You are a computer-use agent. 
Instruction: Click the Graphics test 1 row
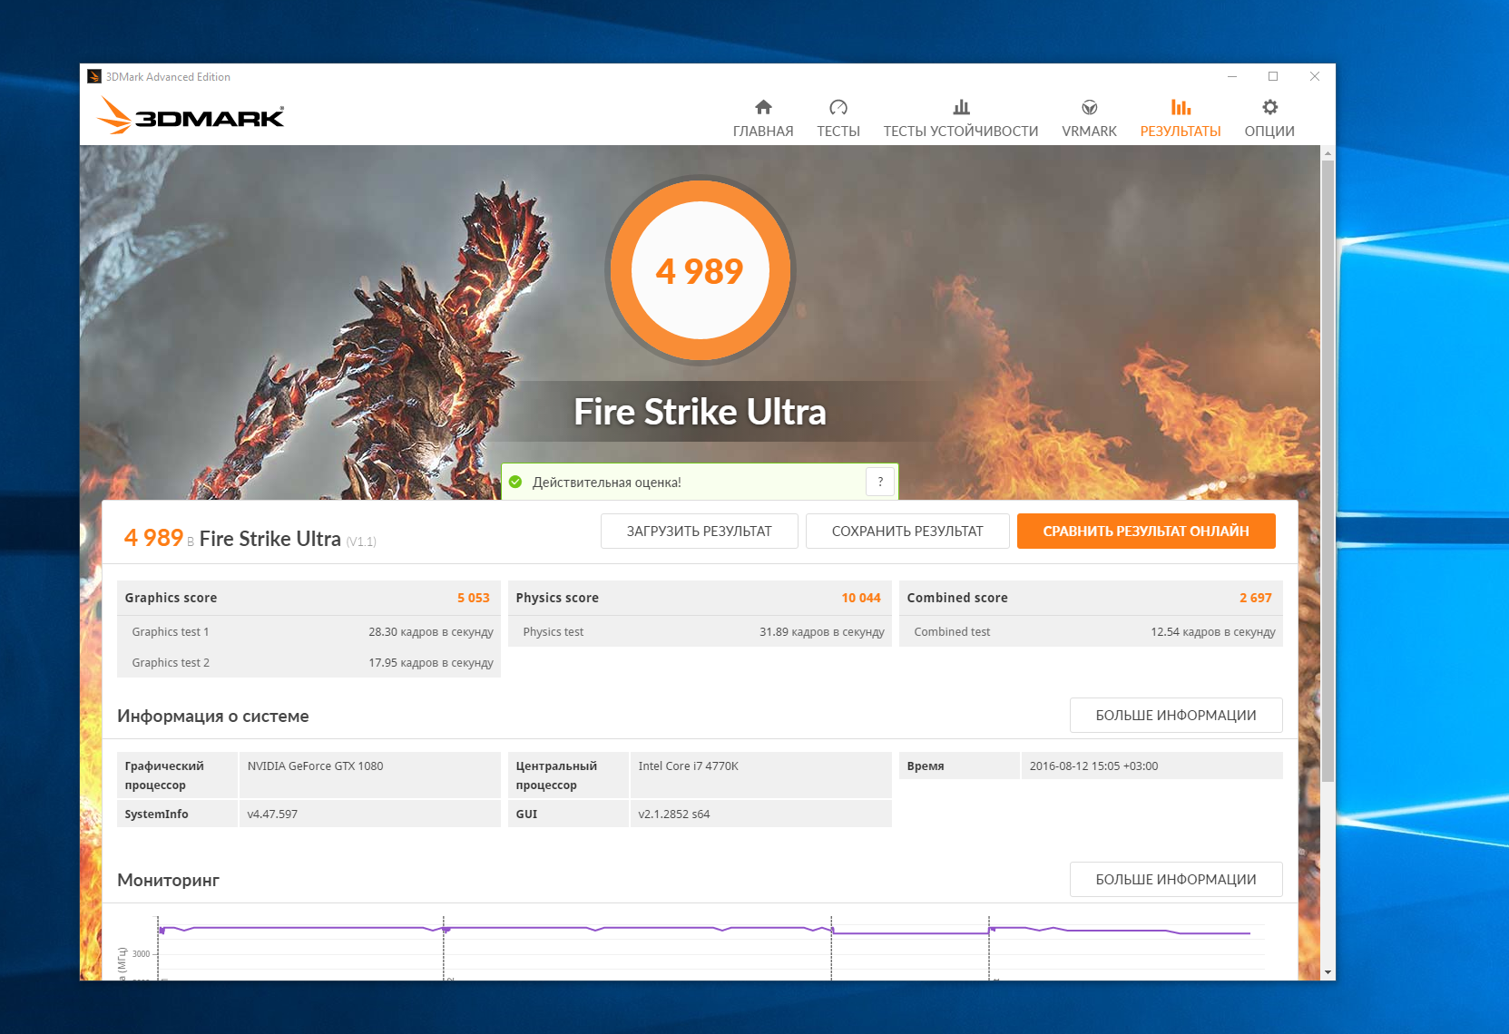point(309,631)
